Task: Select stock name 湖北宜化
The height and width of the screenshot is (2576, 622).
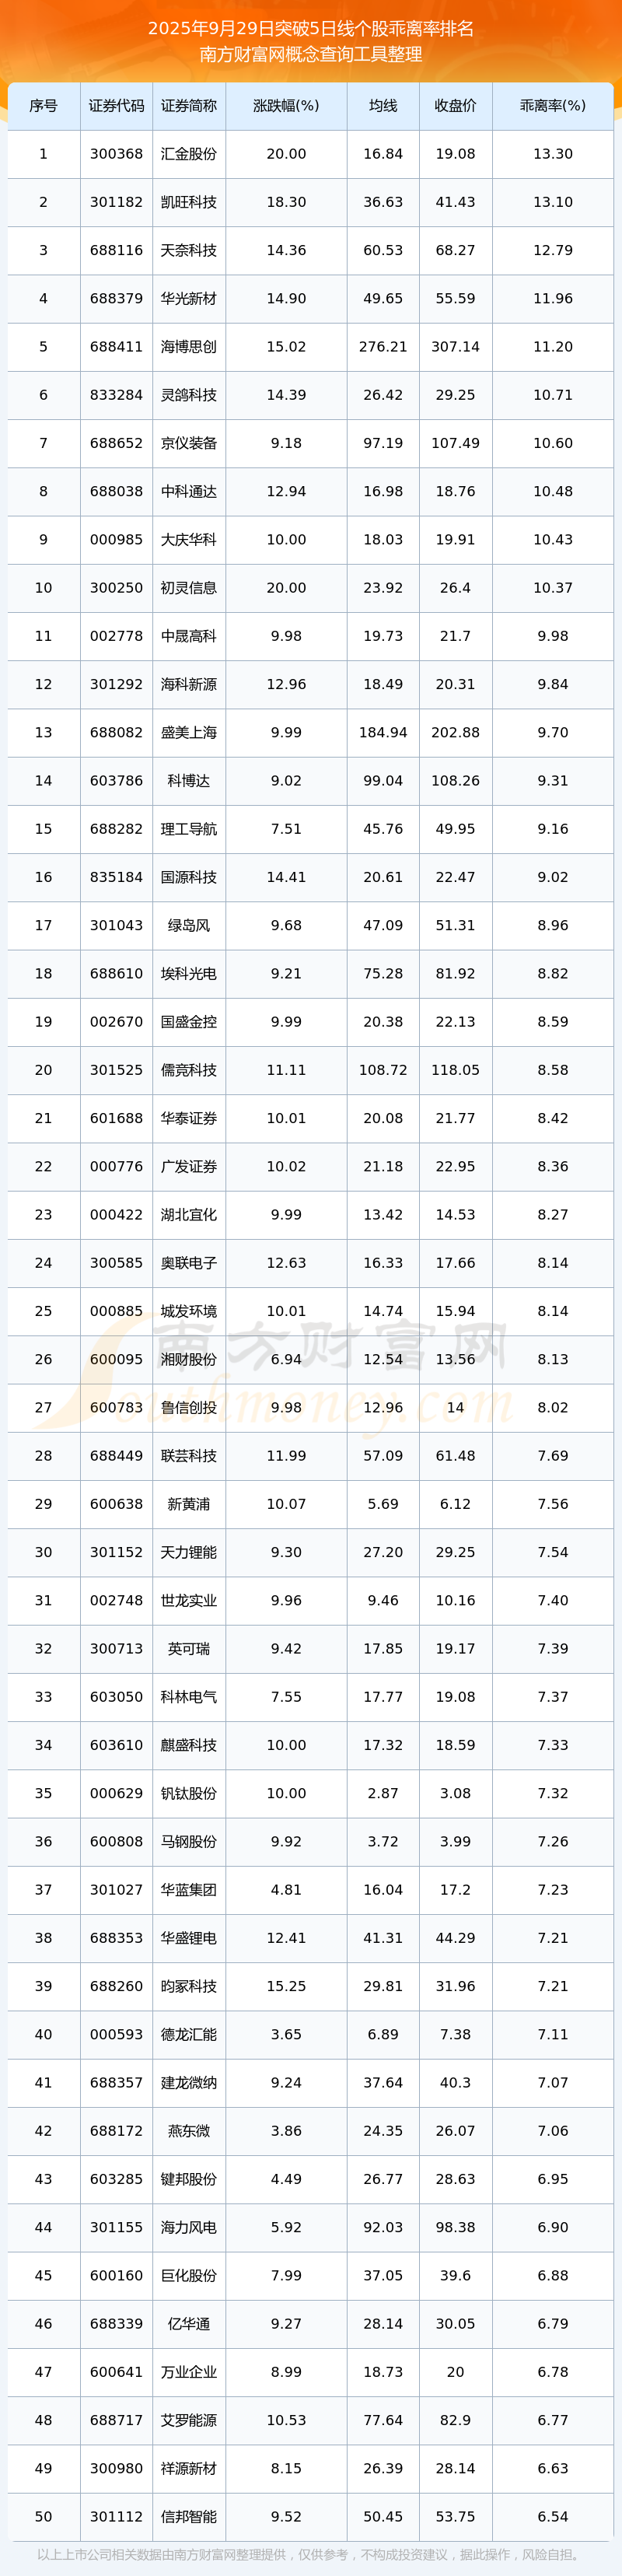Action: coord(189,1215)
